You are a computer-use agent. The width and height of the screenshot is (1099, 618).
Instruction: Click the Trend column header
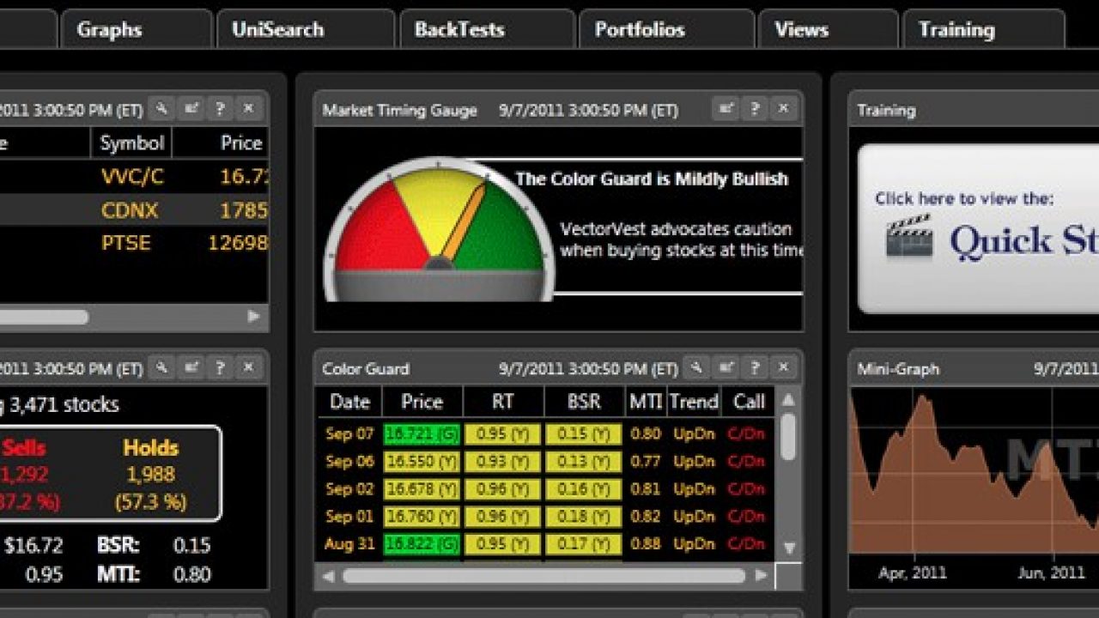pyautogui.click(x=694, y=402)
